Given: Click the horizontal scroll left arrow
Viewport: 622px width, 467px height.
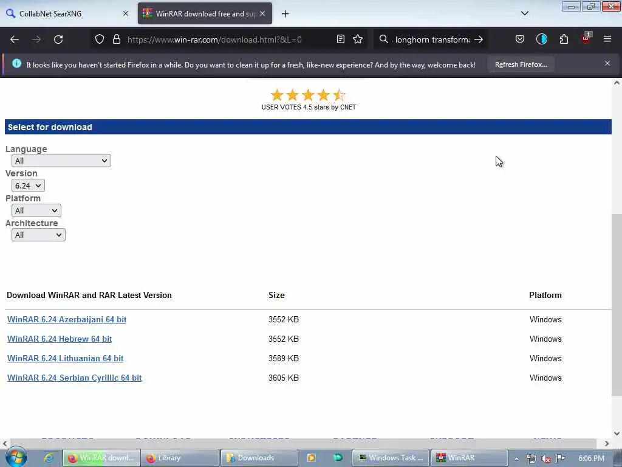Looking at the screenshot, I should [x=4, y=443].
